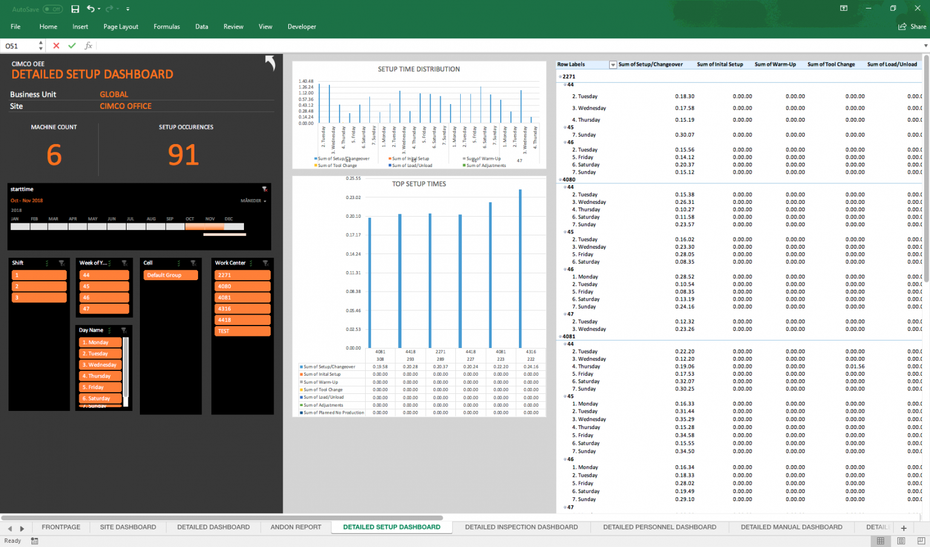
Task: Toggle AutoSave on
Action: pos(53,8)
